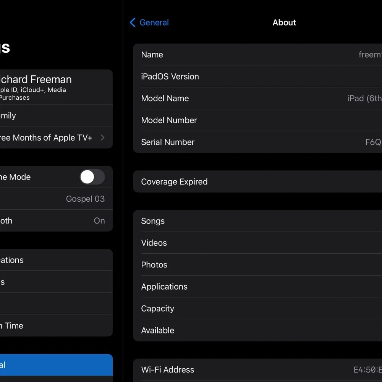The image size is (382, 382).
Task: Go back to General settings
Action: click(149, 23)
